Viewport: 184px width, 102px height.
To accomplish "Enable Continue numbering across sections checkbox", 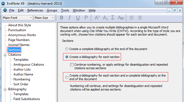I will click(72, 65).
